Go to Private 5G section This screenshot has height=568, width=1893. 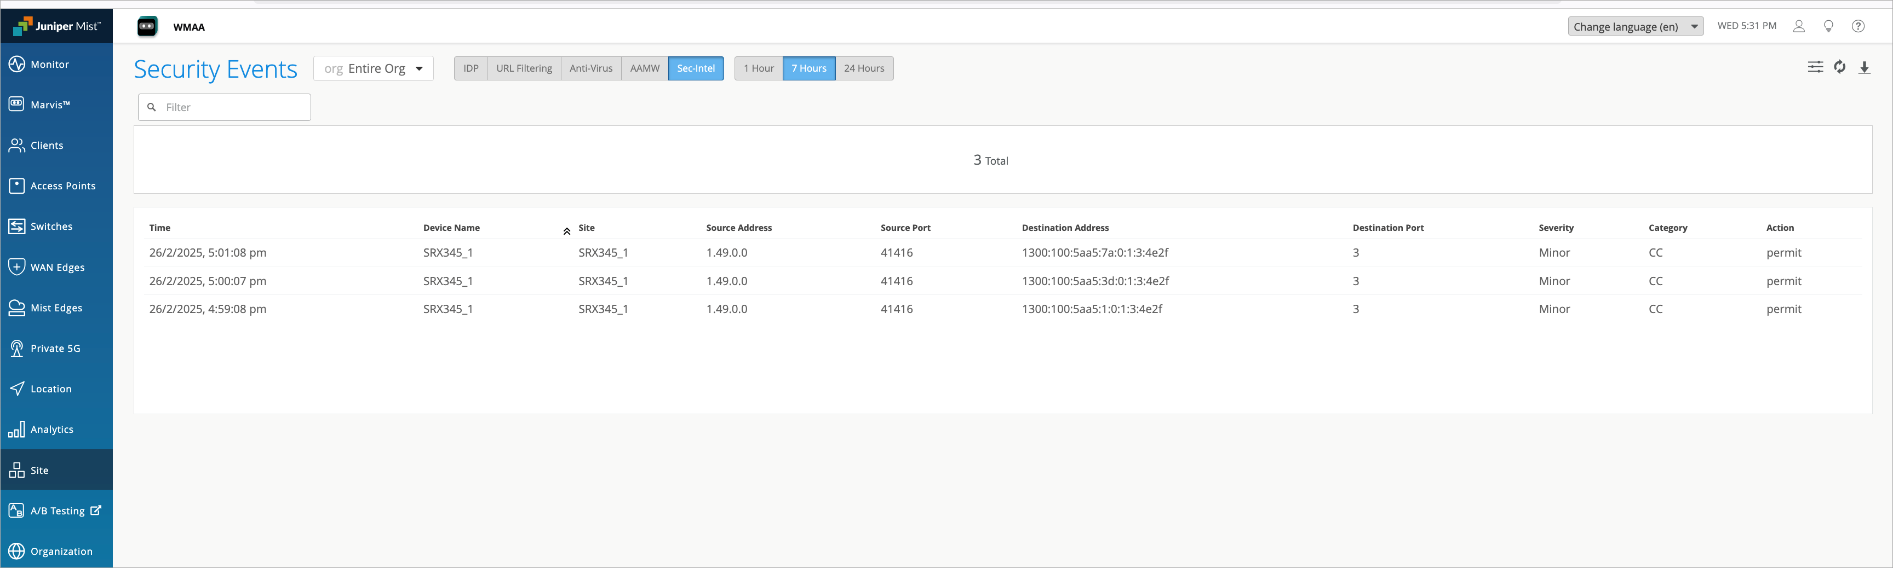[x=56, y=349]
